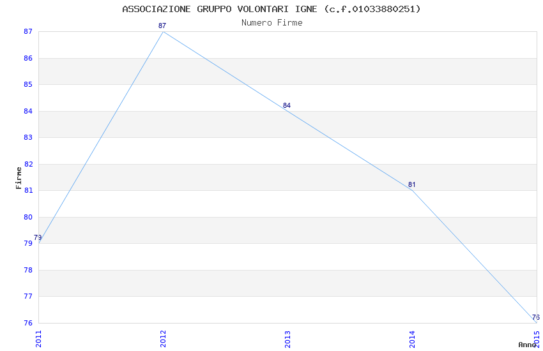Click the y-axis tick value 85

(28, 84)
